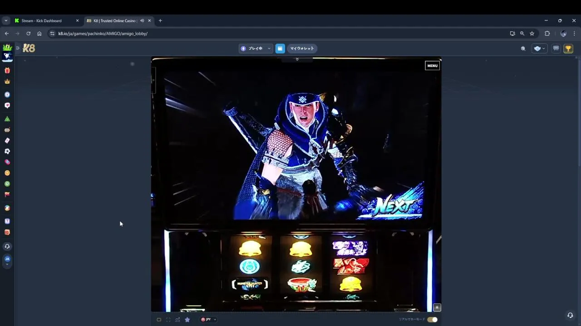Image resolution: width=581 pixels, height=326 pixels.
Task: Click the floating support headset icon
Action: tap(570, 316)
